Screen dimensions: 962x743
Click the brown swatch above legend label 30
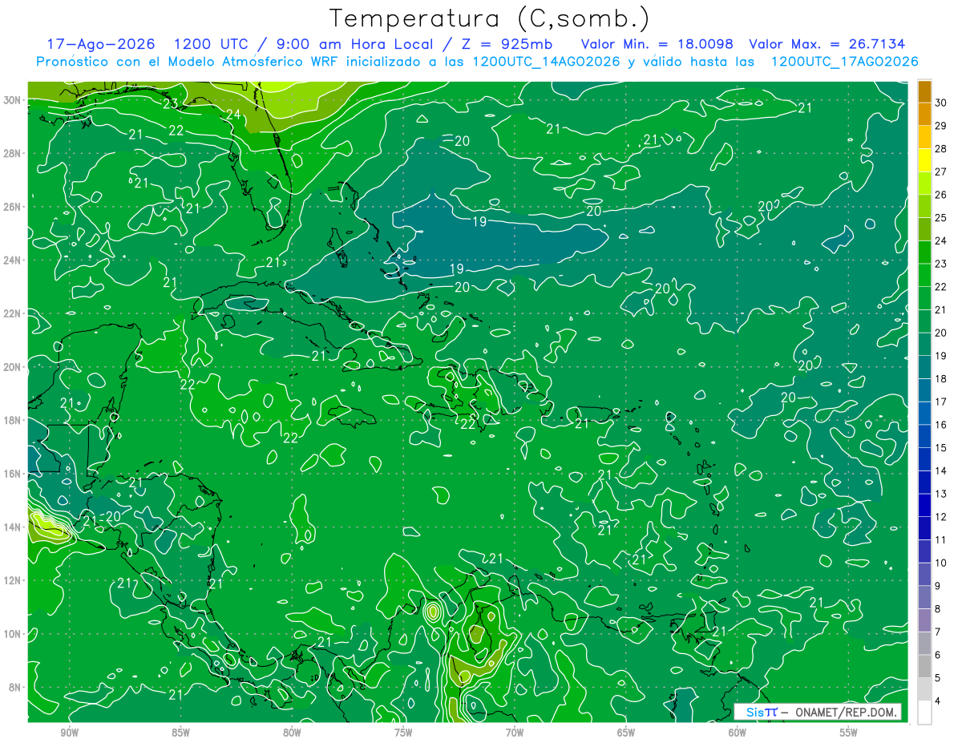pyautogui.click(x=924, y=91)
